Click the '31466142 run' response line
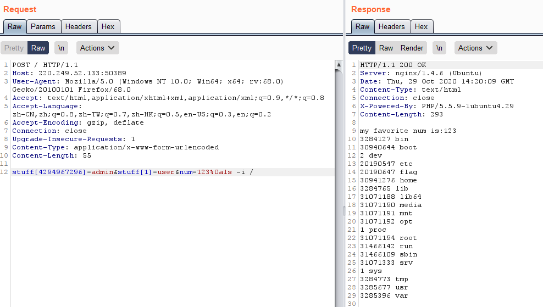The width and height of the screenshot is (543, 307). [x=386, y=246]
